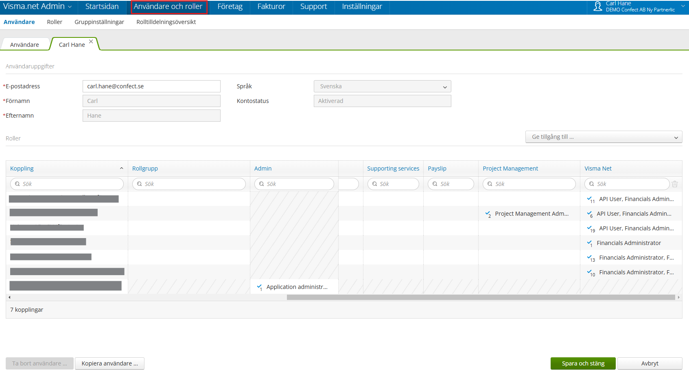Switch to the Roller sub-tab
This screenshot has height=385, width=689.
tap(55, 22)
